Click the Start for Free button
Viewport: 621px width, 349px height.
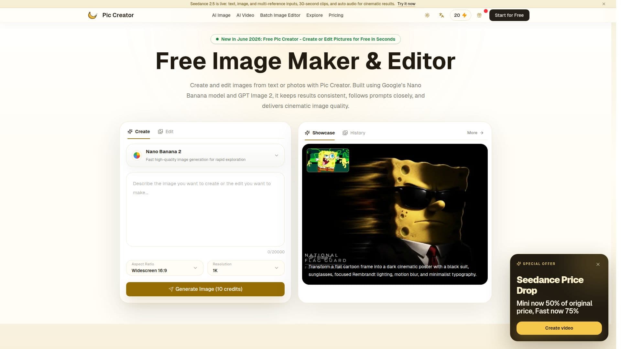(x=509, y=15)
